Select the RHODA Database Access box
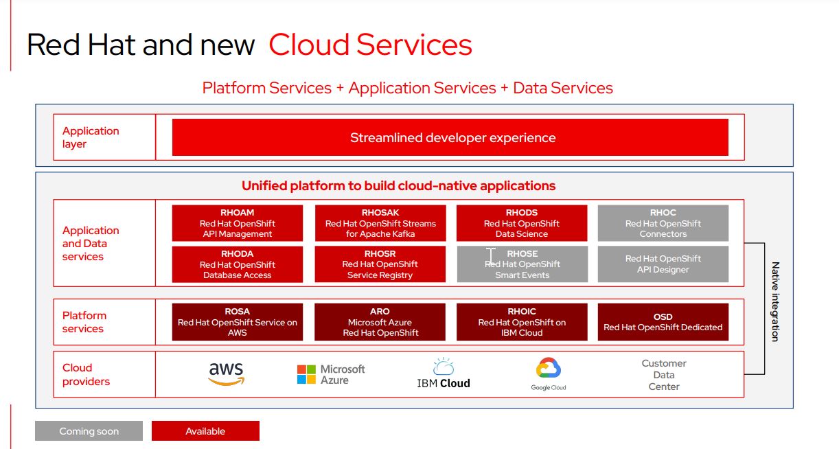839x449 pixels. (x=237, y=264)
